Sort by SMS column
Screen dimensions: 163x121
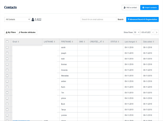tap(82, 42)
